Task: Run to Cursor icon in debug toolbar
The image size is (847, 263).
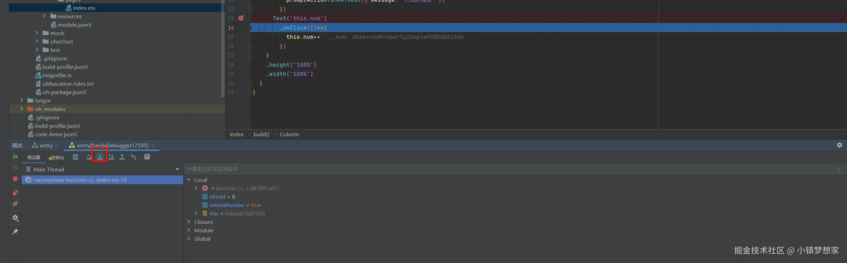Action: coord(134,157)
